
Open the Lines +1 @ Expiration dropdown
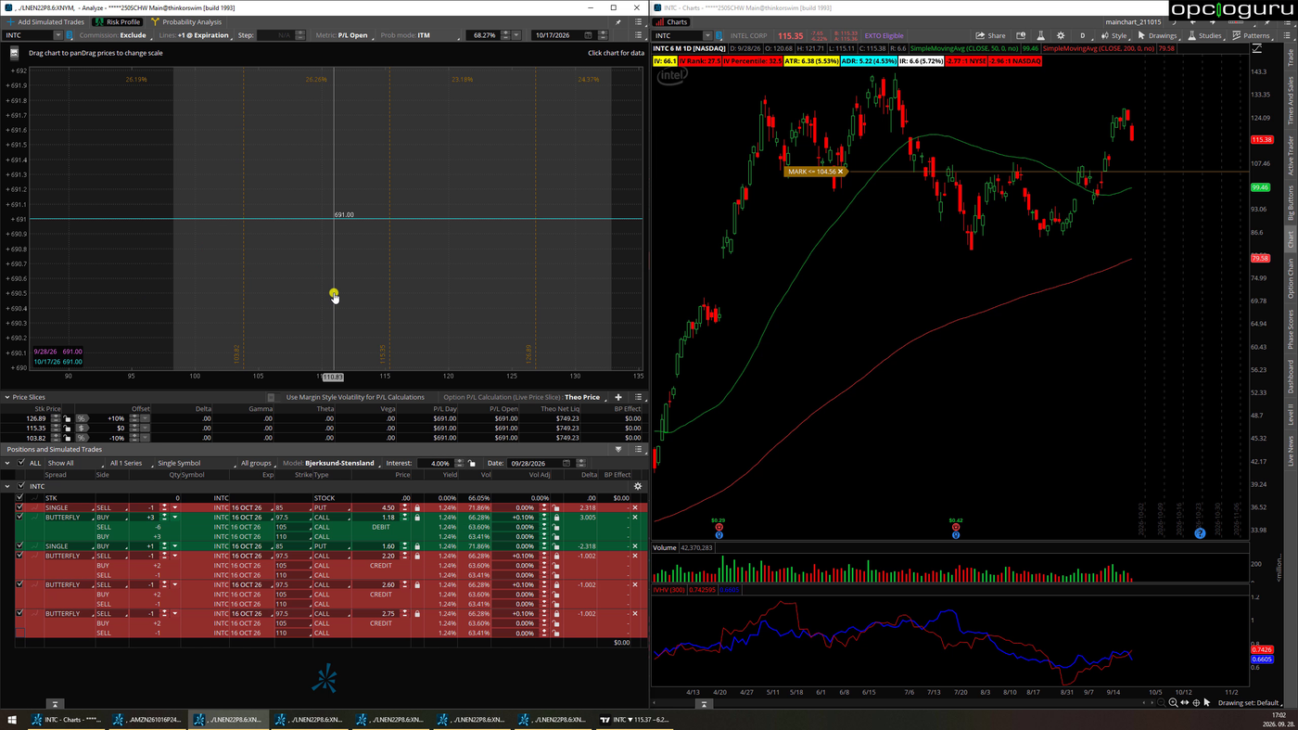click(196, 35)
